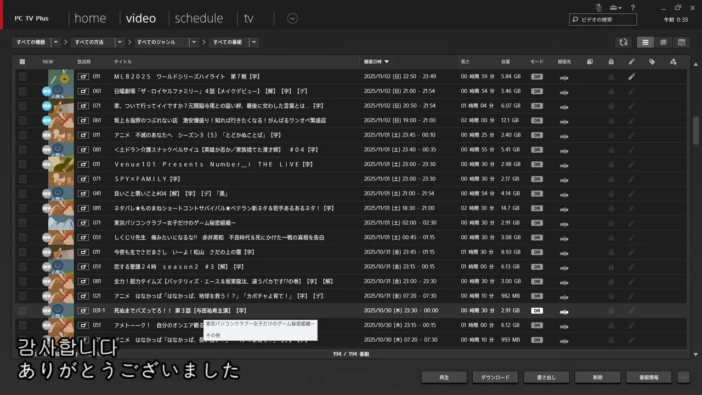Sort by 放送局 column header

pyautogui.click(x=84, y=61)
